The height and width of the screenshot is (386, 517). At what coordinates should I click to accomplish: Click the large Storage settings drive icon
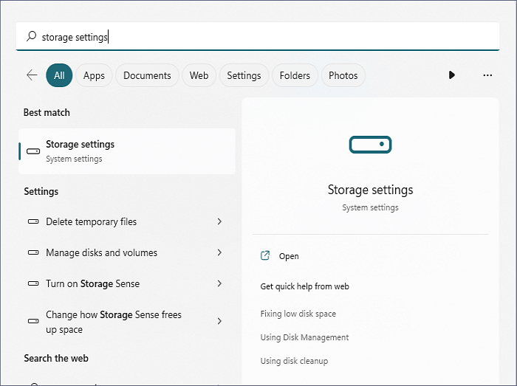tap(370, 145)
